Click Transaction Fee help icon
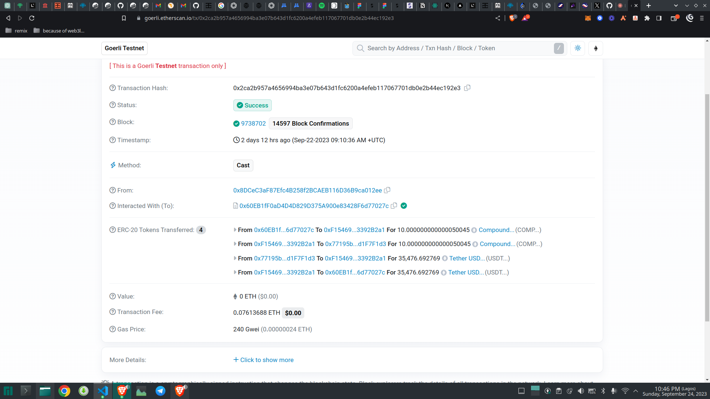 tap(112, 312)
